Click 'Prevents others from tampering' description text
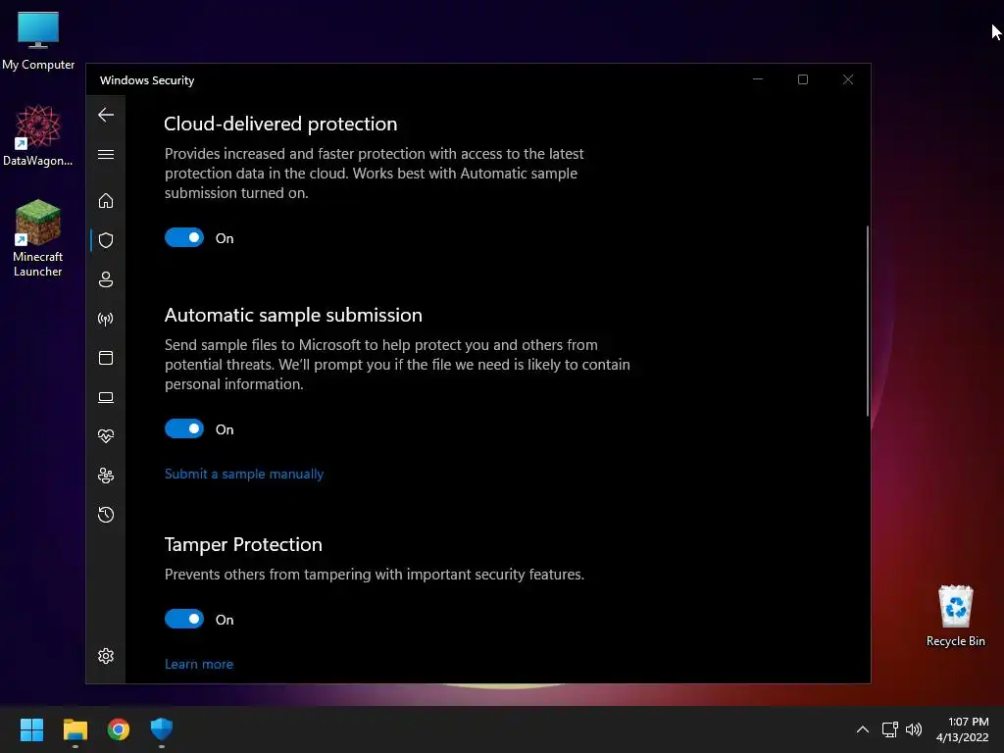 click(374, 575)
